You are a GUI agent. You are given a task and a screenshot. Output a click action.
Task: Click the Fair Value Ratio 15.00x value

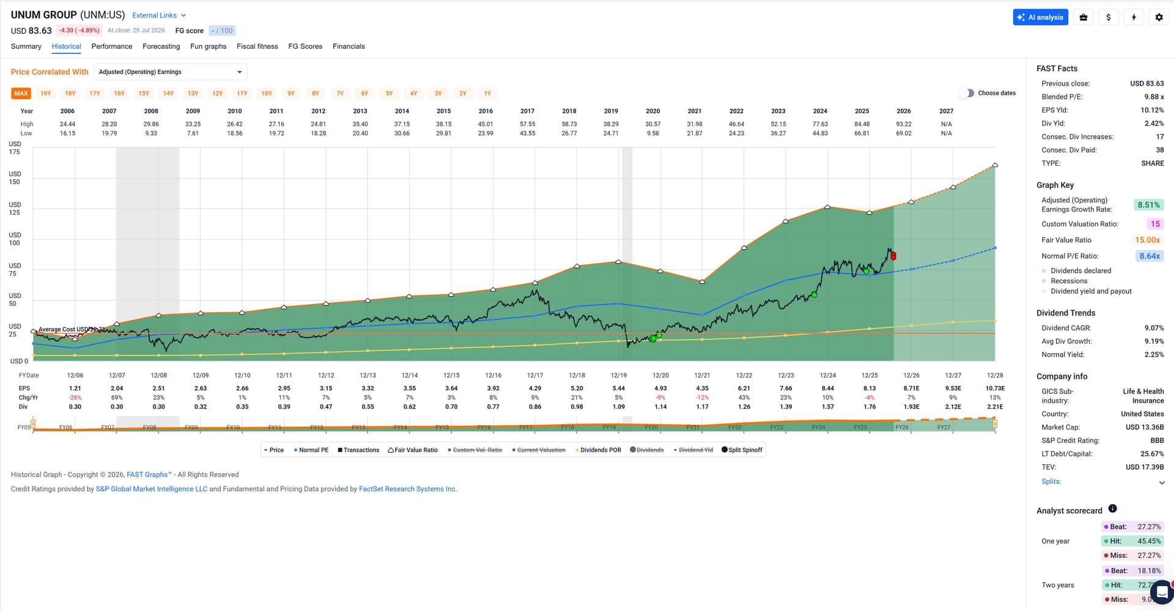pyautogui.click(x=1147, y=240)
